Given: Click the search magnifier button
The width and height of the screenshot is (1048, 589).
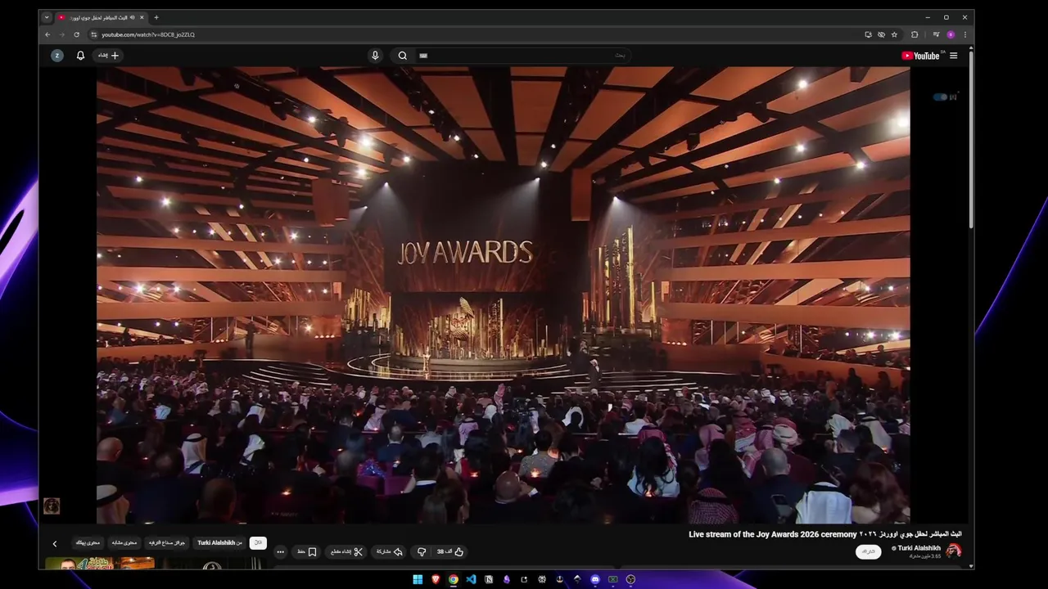Looking at the screenshot, I should click(x=402, y=56).
